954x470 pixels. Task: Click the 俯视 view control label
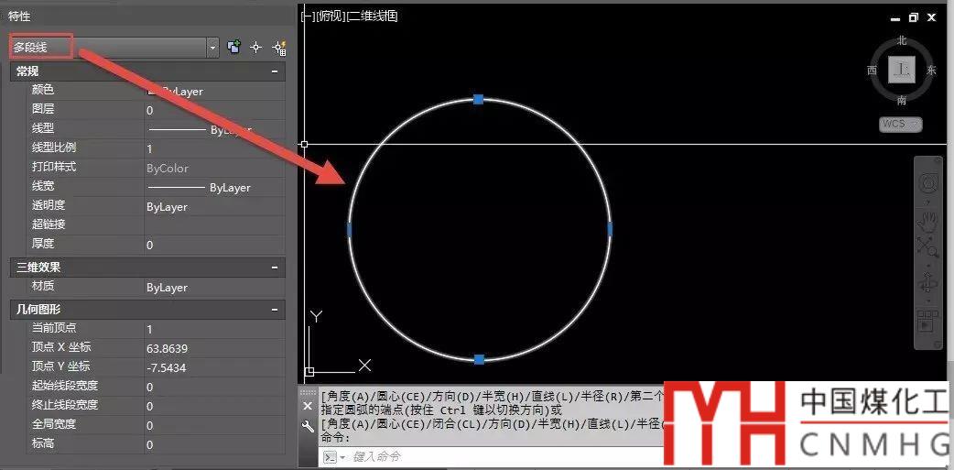click(330, 16)
